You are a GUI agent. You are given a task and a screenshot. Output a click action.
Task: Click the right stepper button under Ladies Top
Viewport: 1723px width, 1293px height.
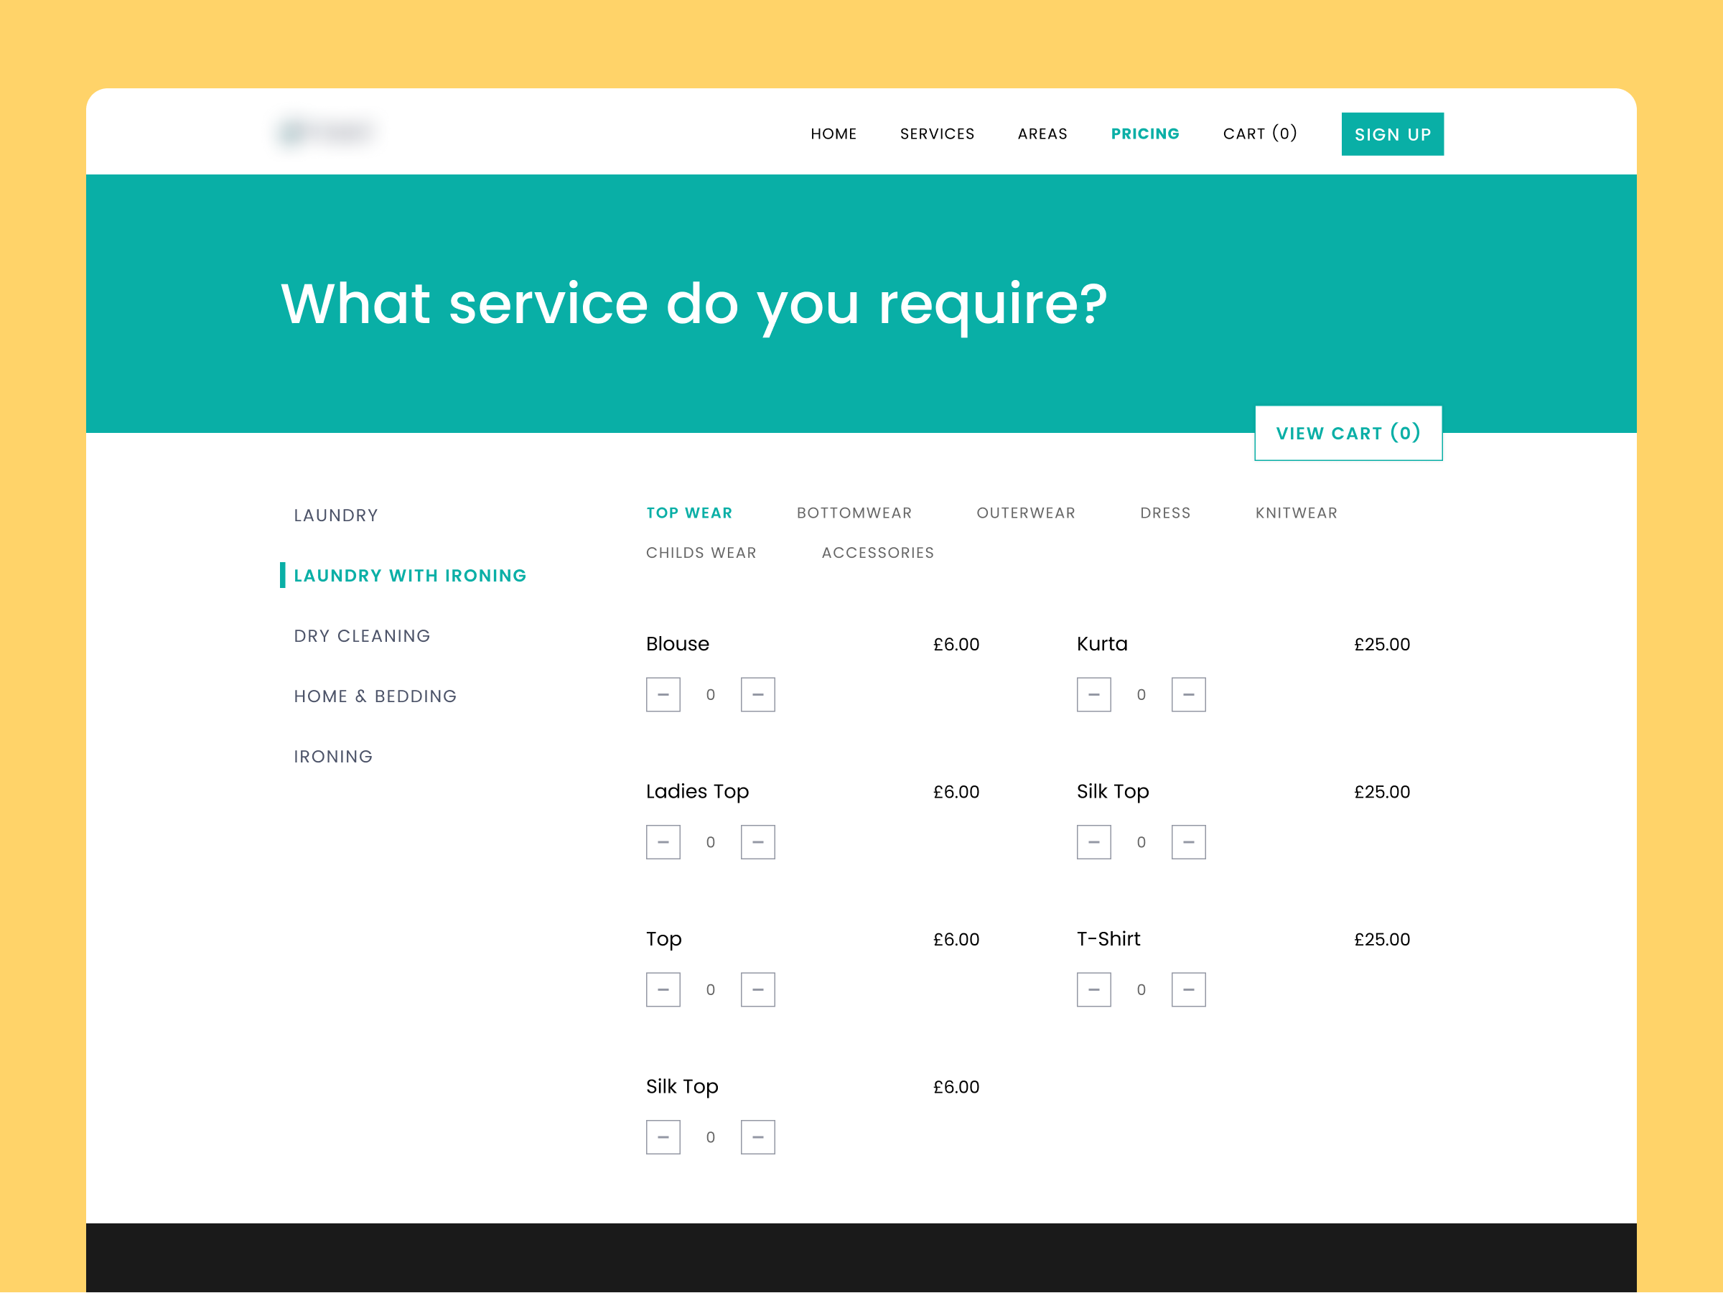click(x=757, y=842)
